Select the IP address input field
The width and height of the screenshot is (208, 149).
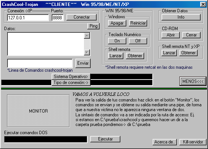click(x=28, y=17)
